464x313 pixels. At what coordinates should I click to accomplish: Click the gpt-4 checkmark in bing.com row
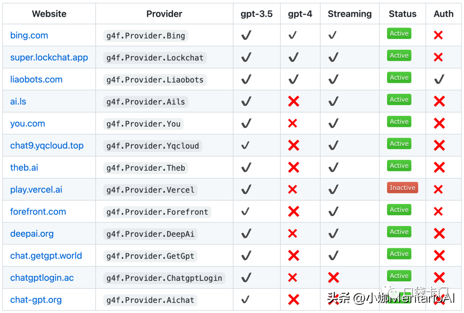(x=293, y=35)
